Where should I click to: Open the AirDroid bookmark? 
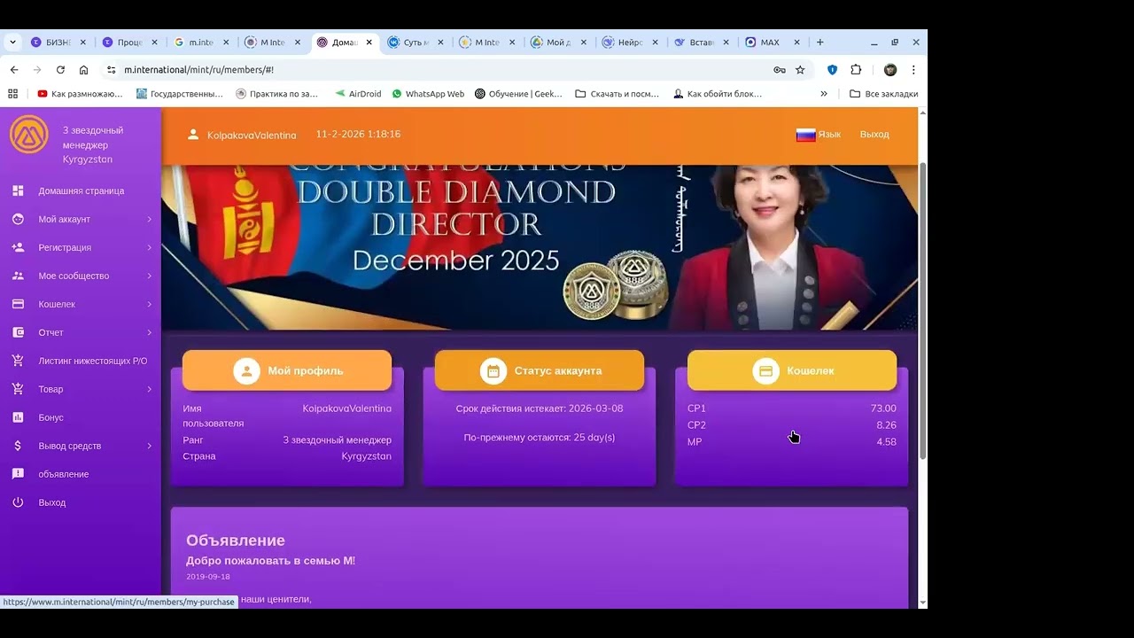pos(358,93)
